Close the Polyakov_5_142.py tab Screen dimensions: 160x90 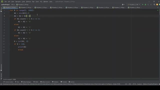32,7
